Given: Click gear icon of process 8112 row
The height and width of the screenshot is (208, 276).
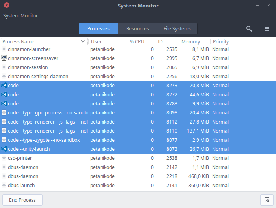Looking at the screenshot, I should (x=4, y=122).
